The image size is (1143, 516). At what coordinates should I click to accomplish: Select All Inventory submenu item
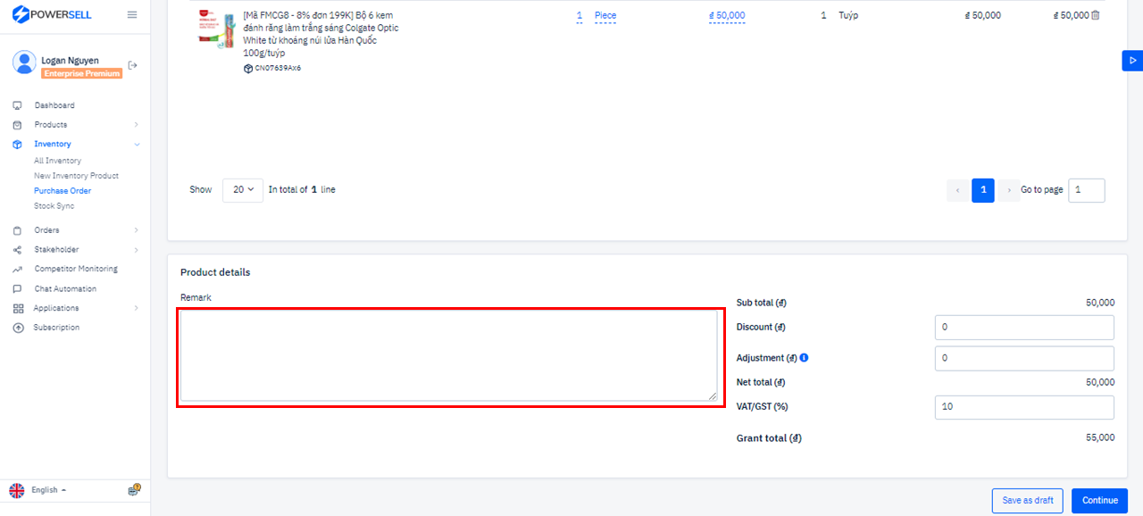coord(57,161)
